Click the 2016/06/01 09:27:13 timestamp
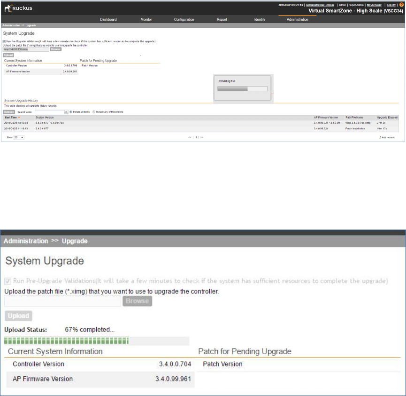Screen dimensions: 406x396 click(x=291, y=5)
